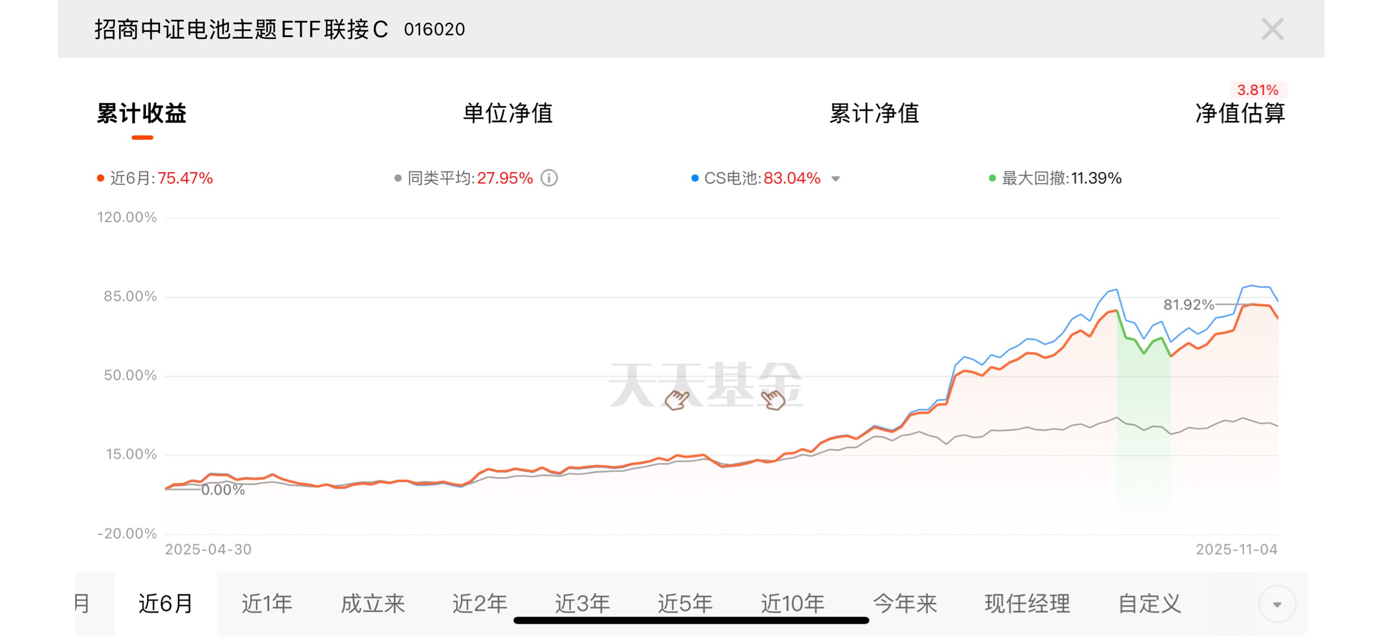Choose the 现任经理 period
Screen dimensions: 1383x636
point(1027,604)
